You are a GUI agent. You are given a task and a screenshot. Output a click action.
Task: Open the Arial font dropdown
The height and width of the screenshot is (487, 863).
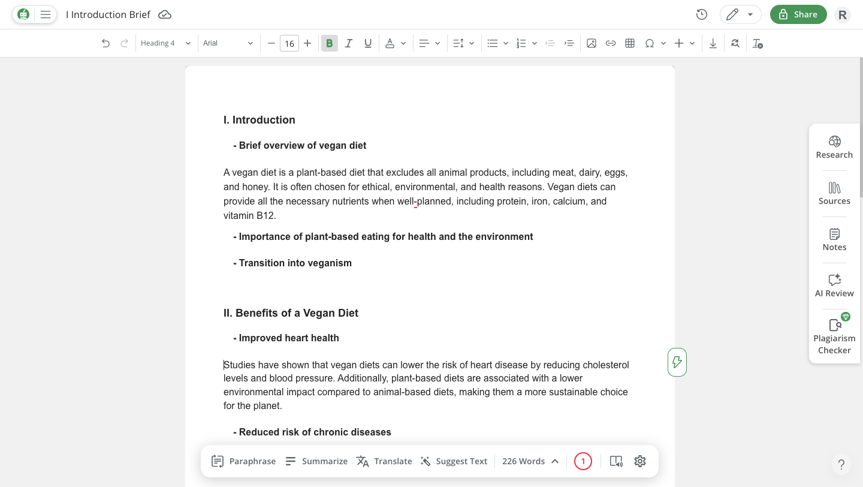point(228,43)
